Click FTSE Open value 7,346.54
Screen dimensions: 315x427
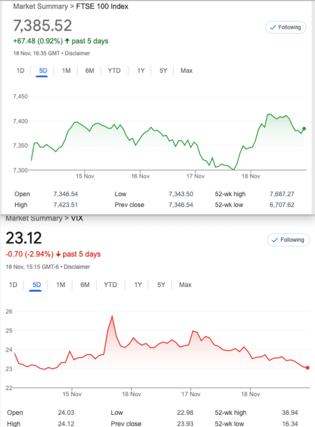point(66,194)
